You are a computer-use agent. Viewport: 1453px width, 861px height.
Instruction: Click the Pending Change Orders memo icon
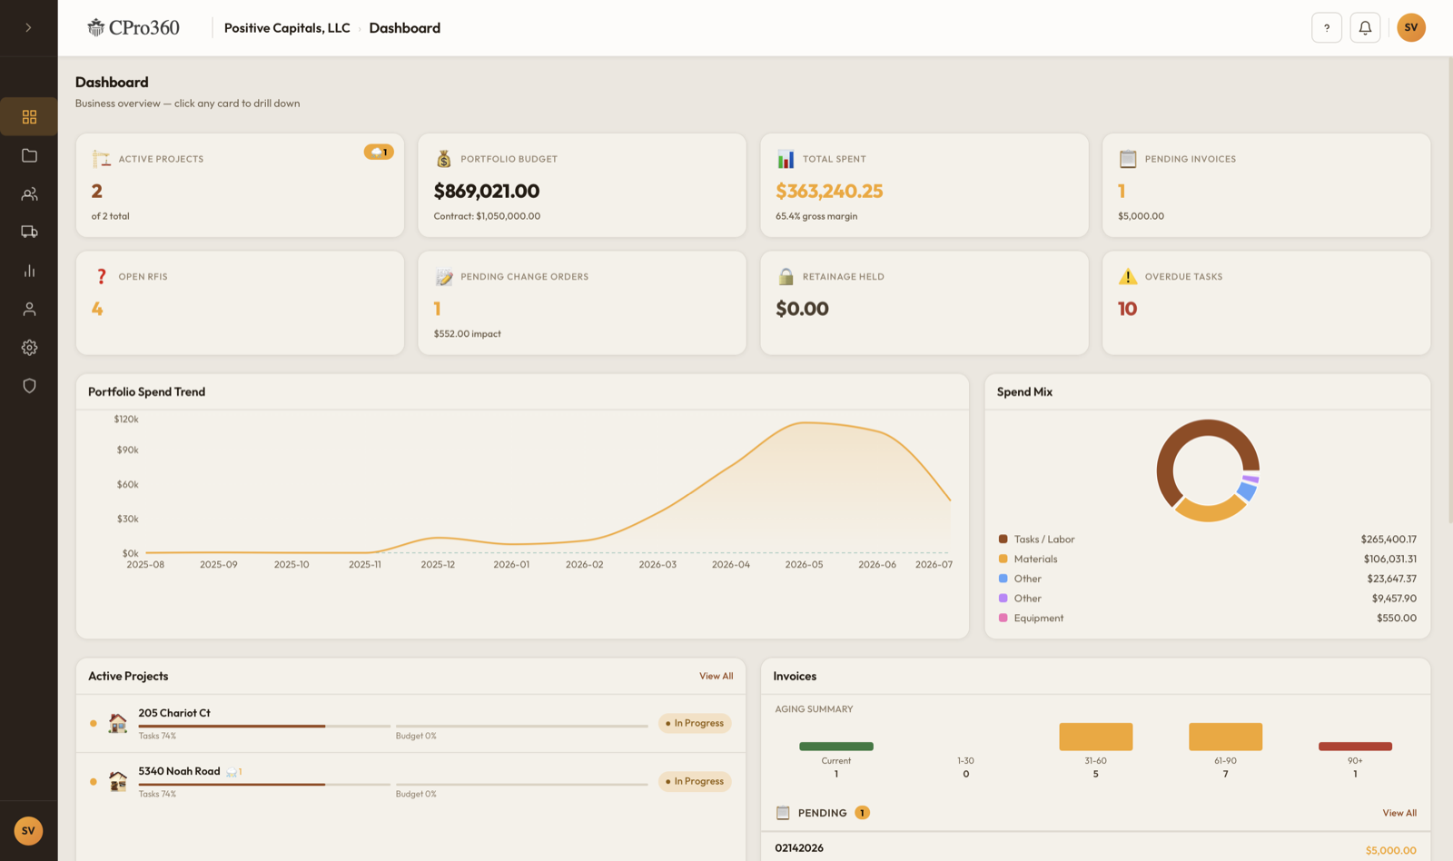pyautogui.click(x=444, y=277)
